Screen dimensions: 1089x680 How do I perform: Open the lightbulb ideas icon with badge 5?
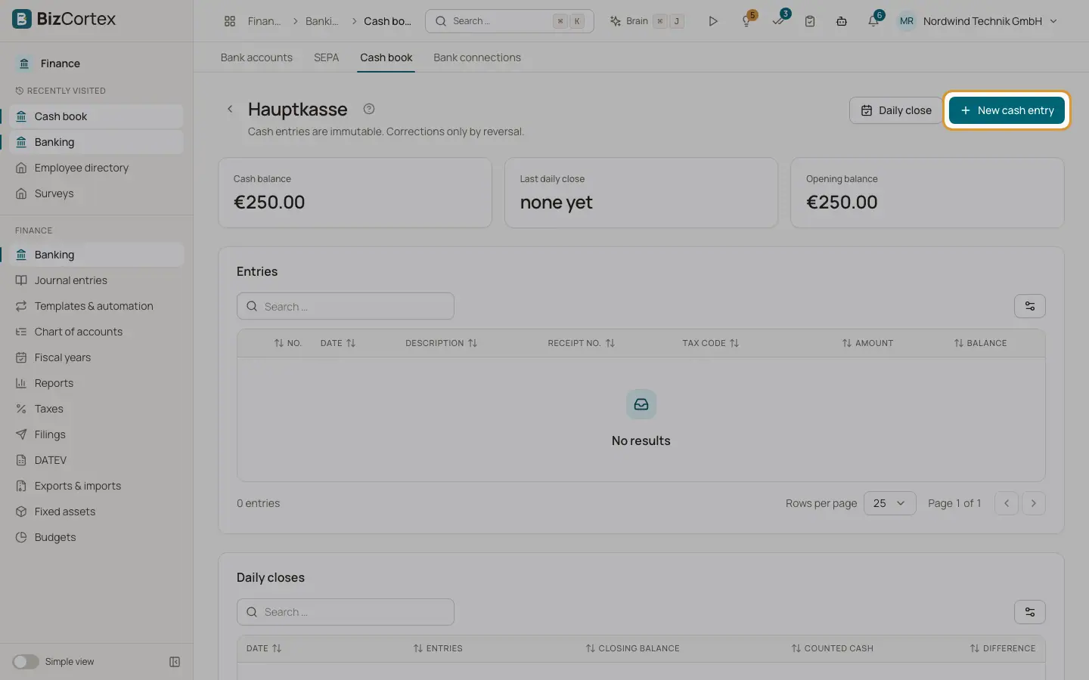coord(746,21)
